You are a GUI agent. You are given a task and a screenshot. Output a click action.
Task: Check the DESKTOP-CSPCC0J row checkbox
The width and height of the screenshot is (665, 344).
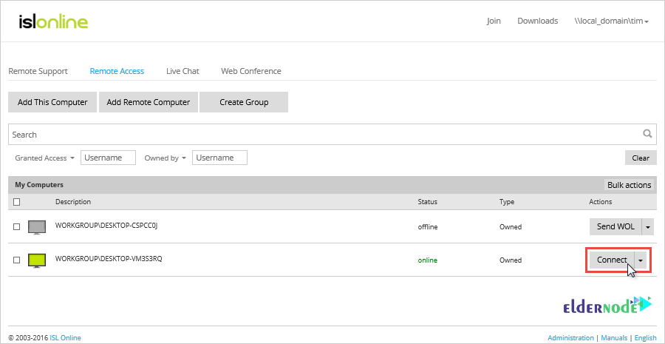(x=17, y=226)
